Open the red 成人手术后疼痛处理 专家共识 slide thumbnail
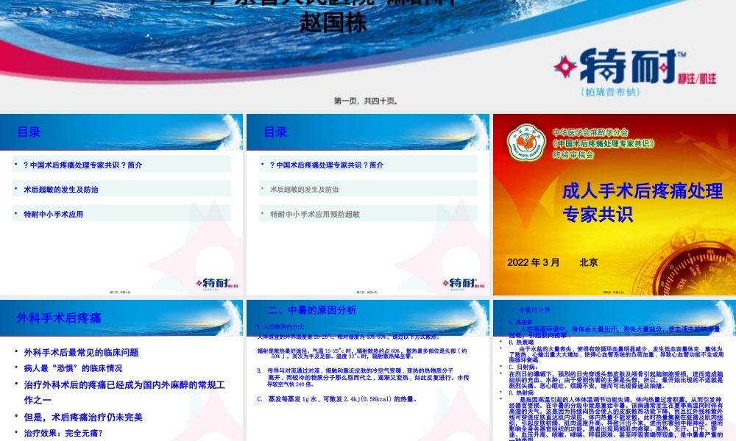 coord(615,204)
